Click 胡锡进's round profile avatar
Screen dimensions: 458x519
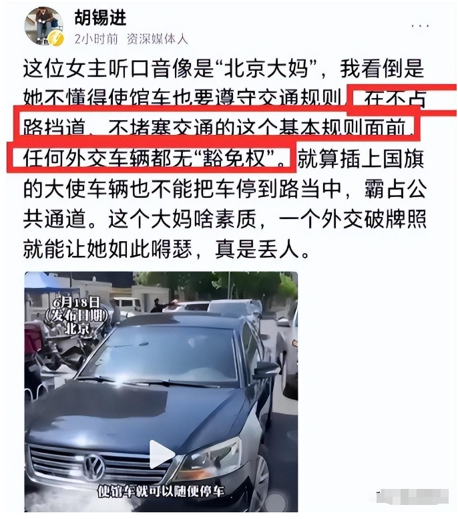tap(43, 26)
